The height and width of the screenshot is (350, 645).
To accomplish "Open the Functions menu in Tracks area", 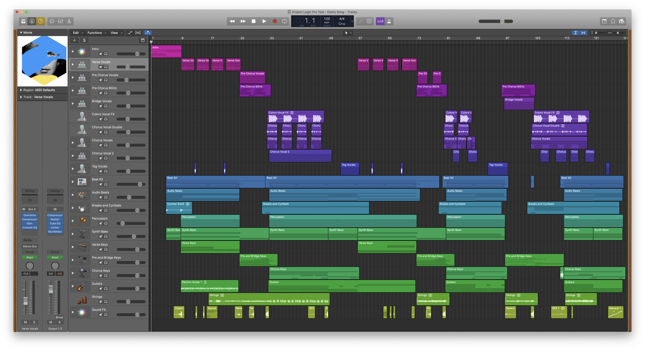I will pos(96,33).
